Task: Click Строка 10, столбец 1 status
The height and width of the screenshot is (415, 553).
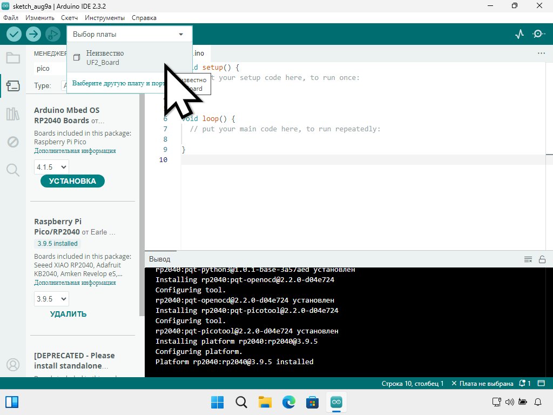Action: [412, 383]
